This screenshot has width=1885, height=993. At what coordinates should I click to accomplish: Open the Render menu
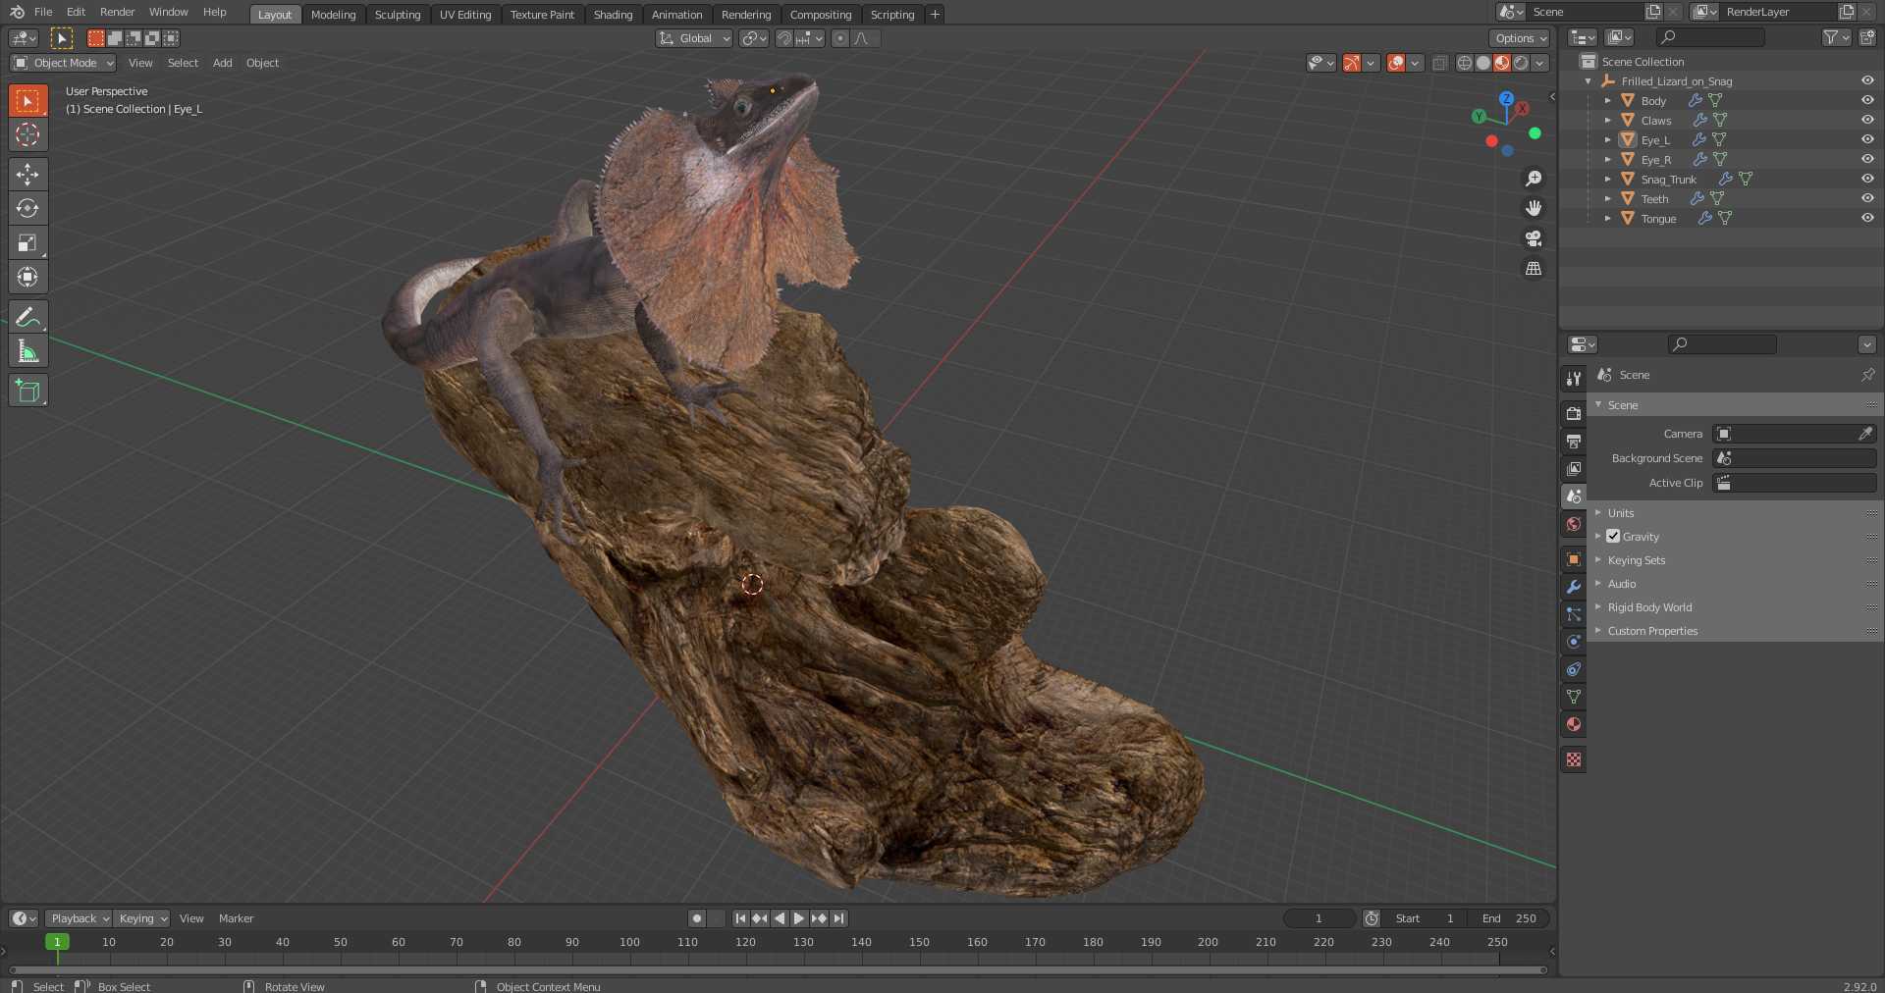click(x=117, y=12)
